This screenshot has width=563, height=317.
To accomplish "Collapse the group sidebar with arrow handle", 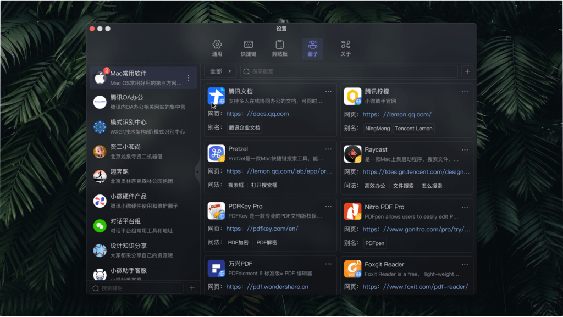I will pyautogui.click(x=197, y=172).
